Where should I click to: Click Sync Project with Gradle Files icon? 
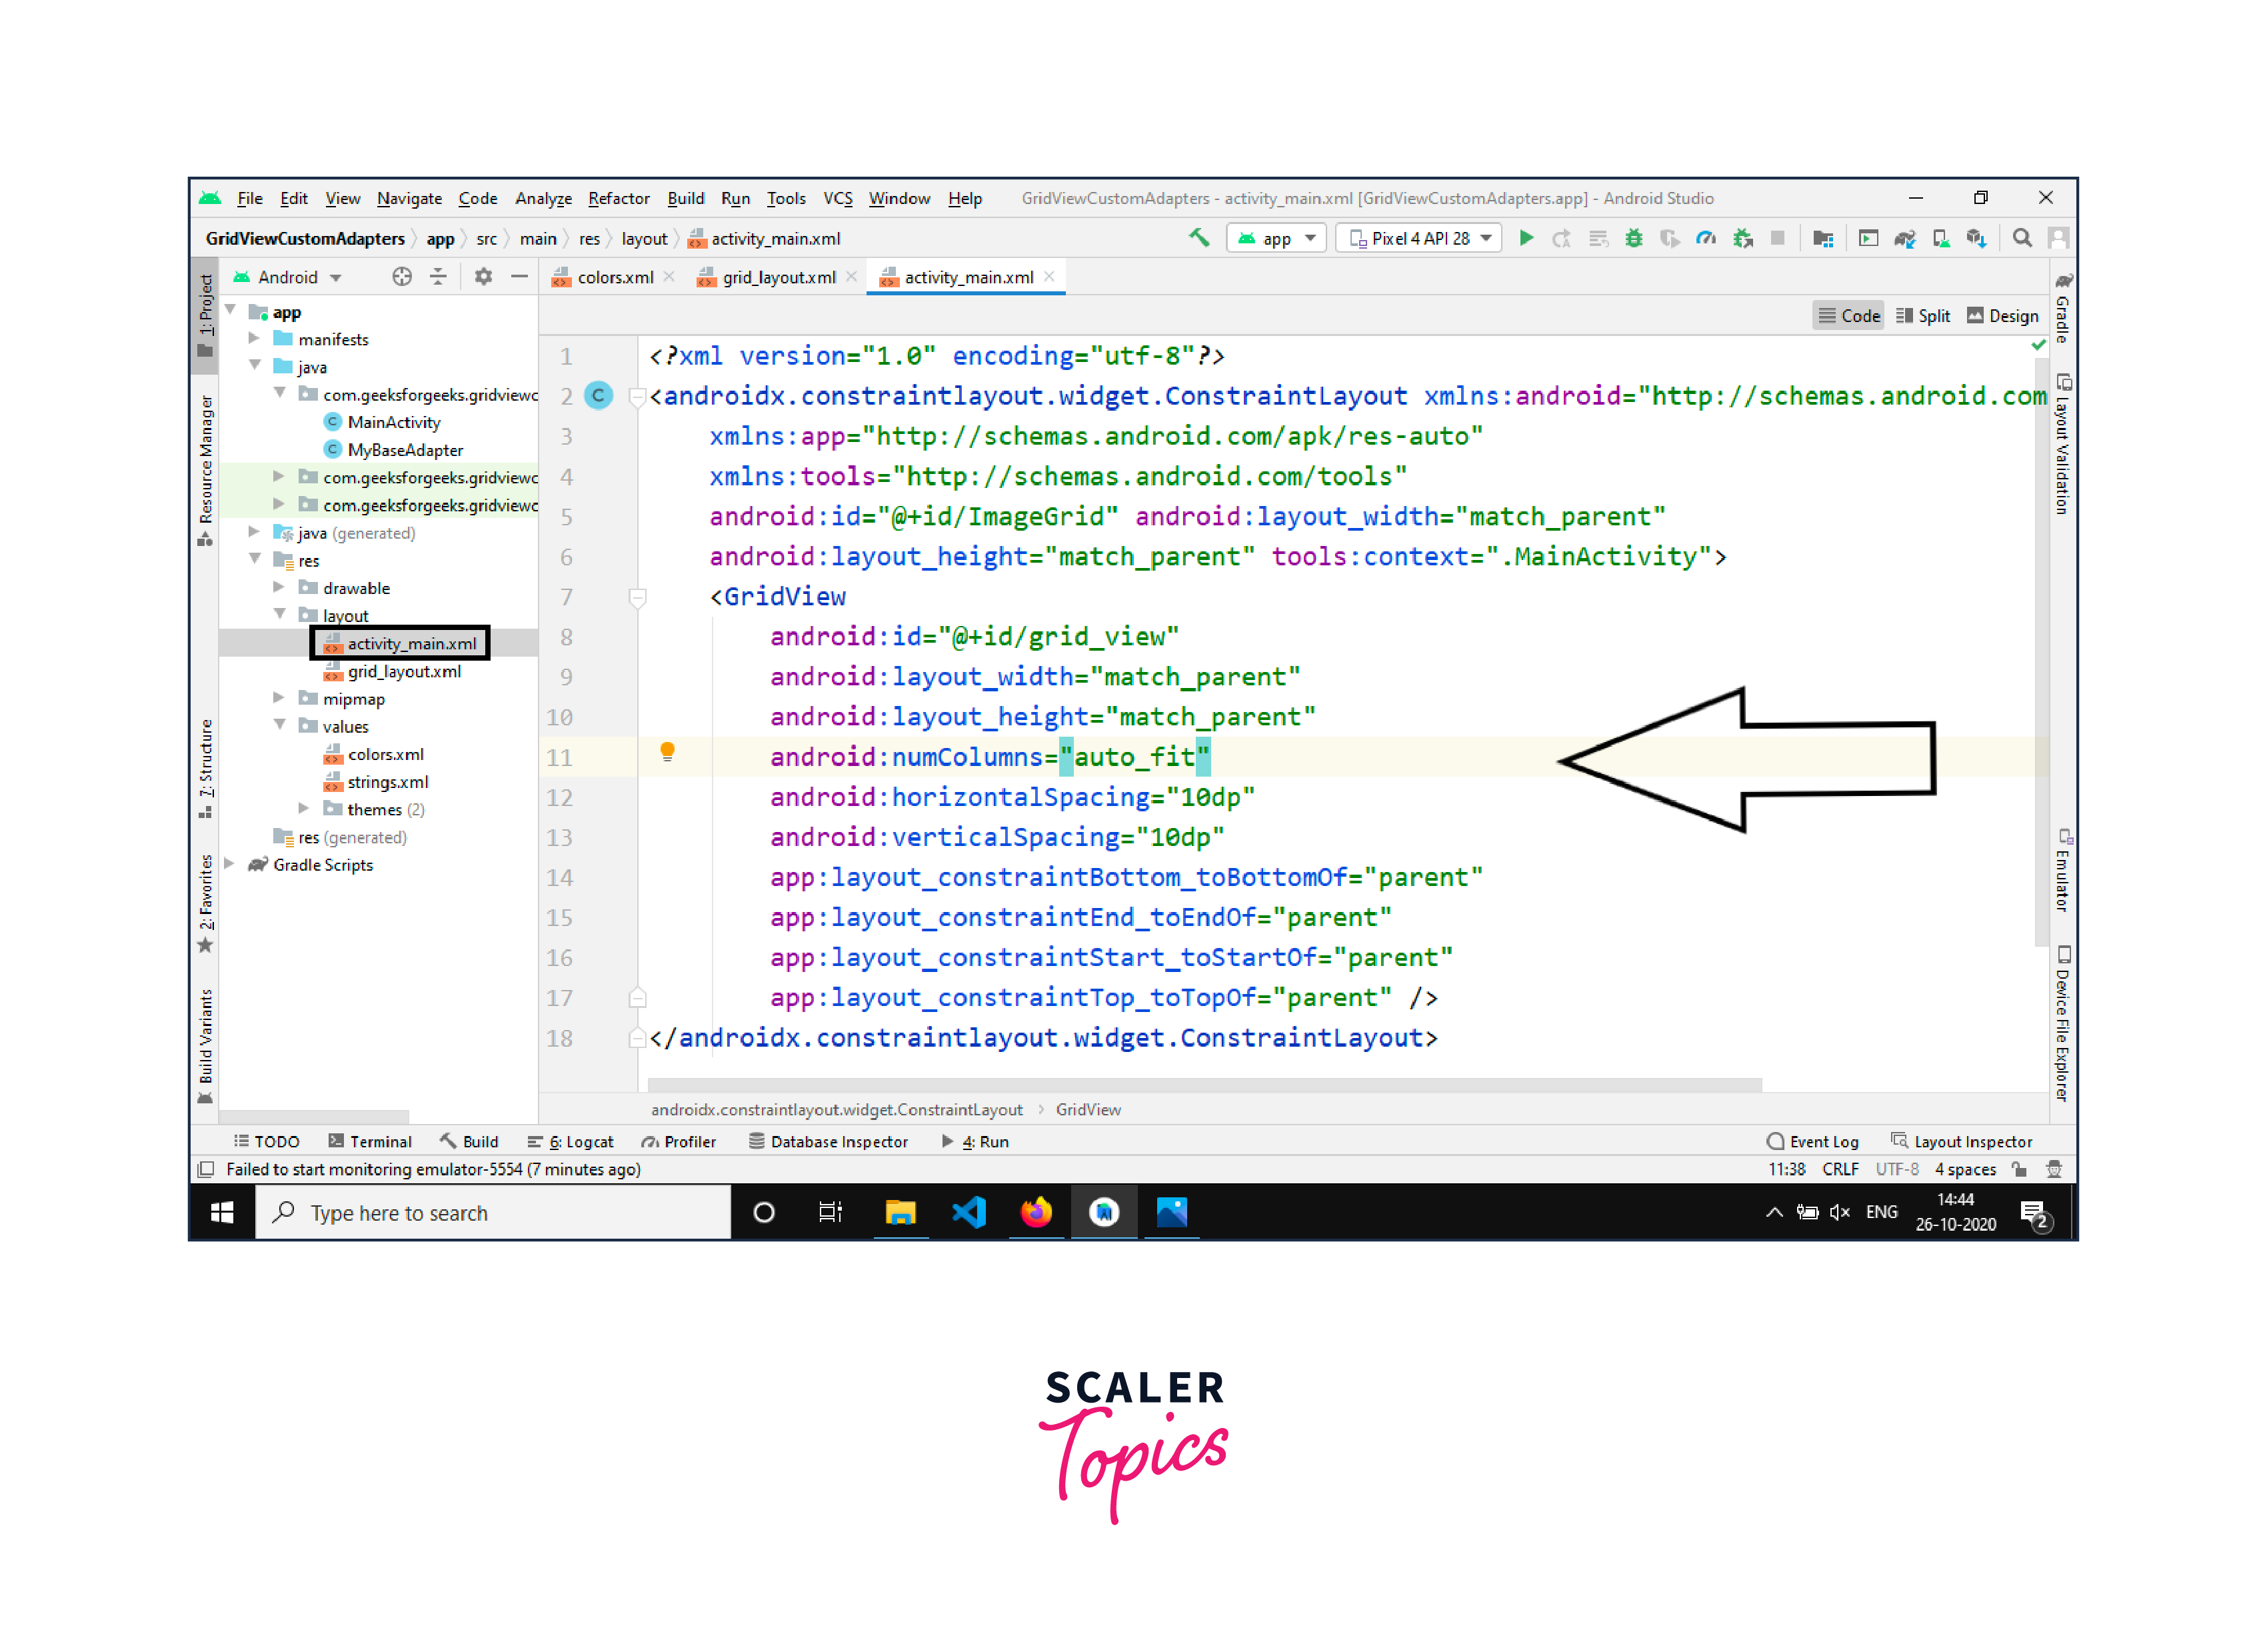(x=1904, y=238)
